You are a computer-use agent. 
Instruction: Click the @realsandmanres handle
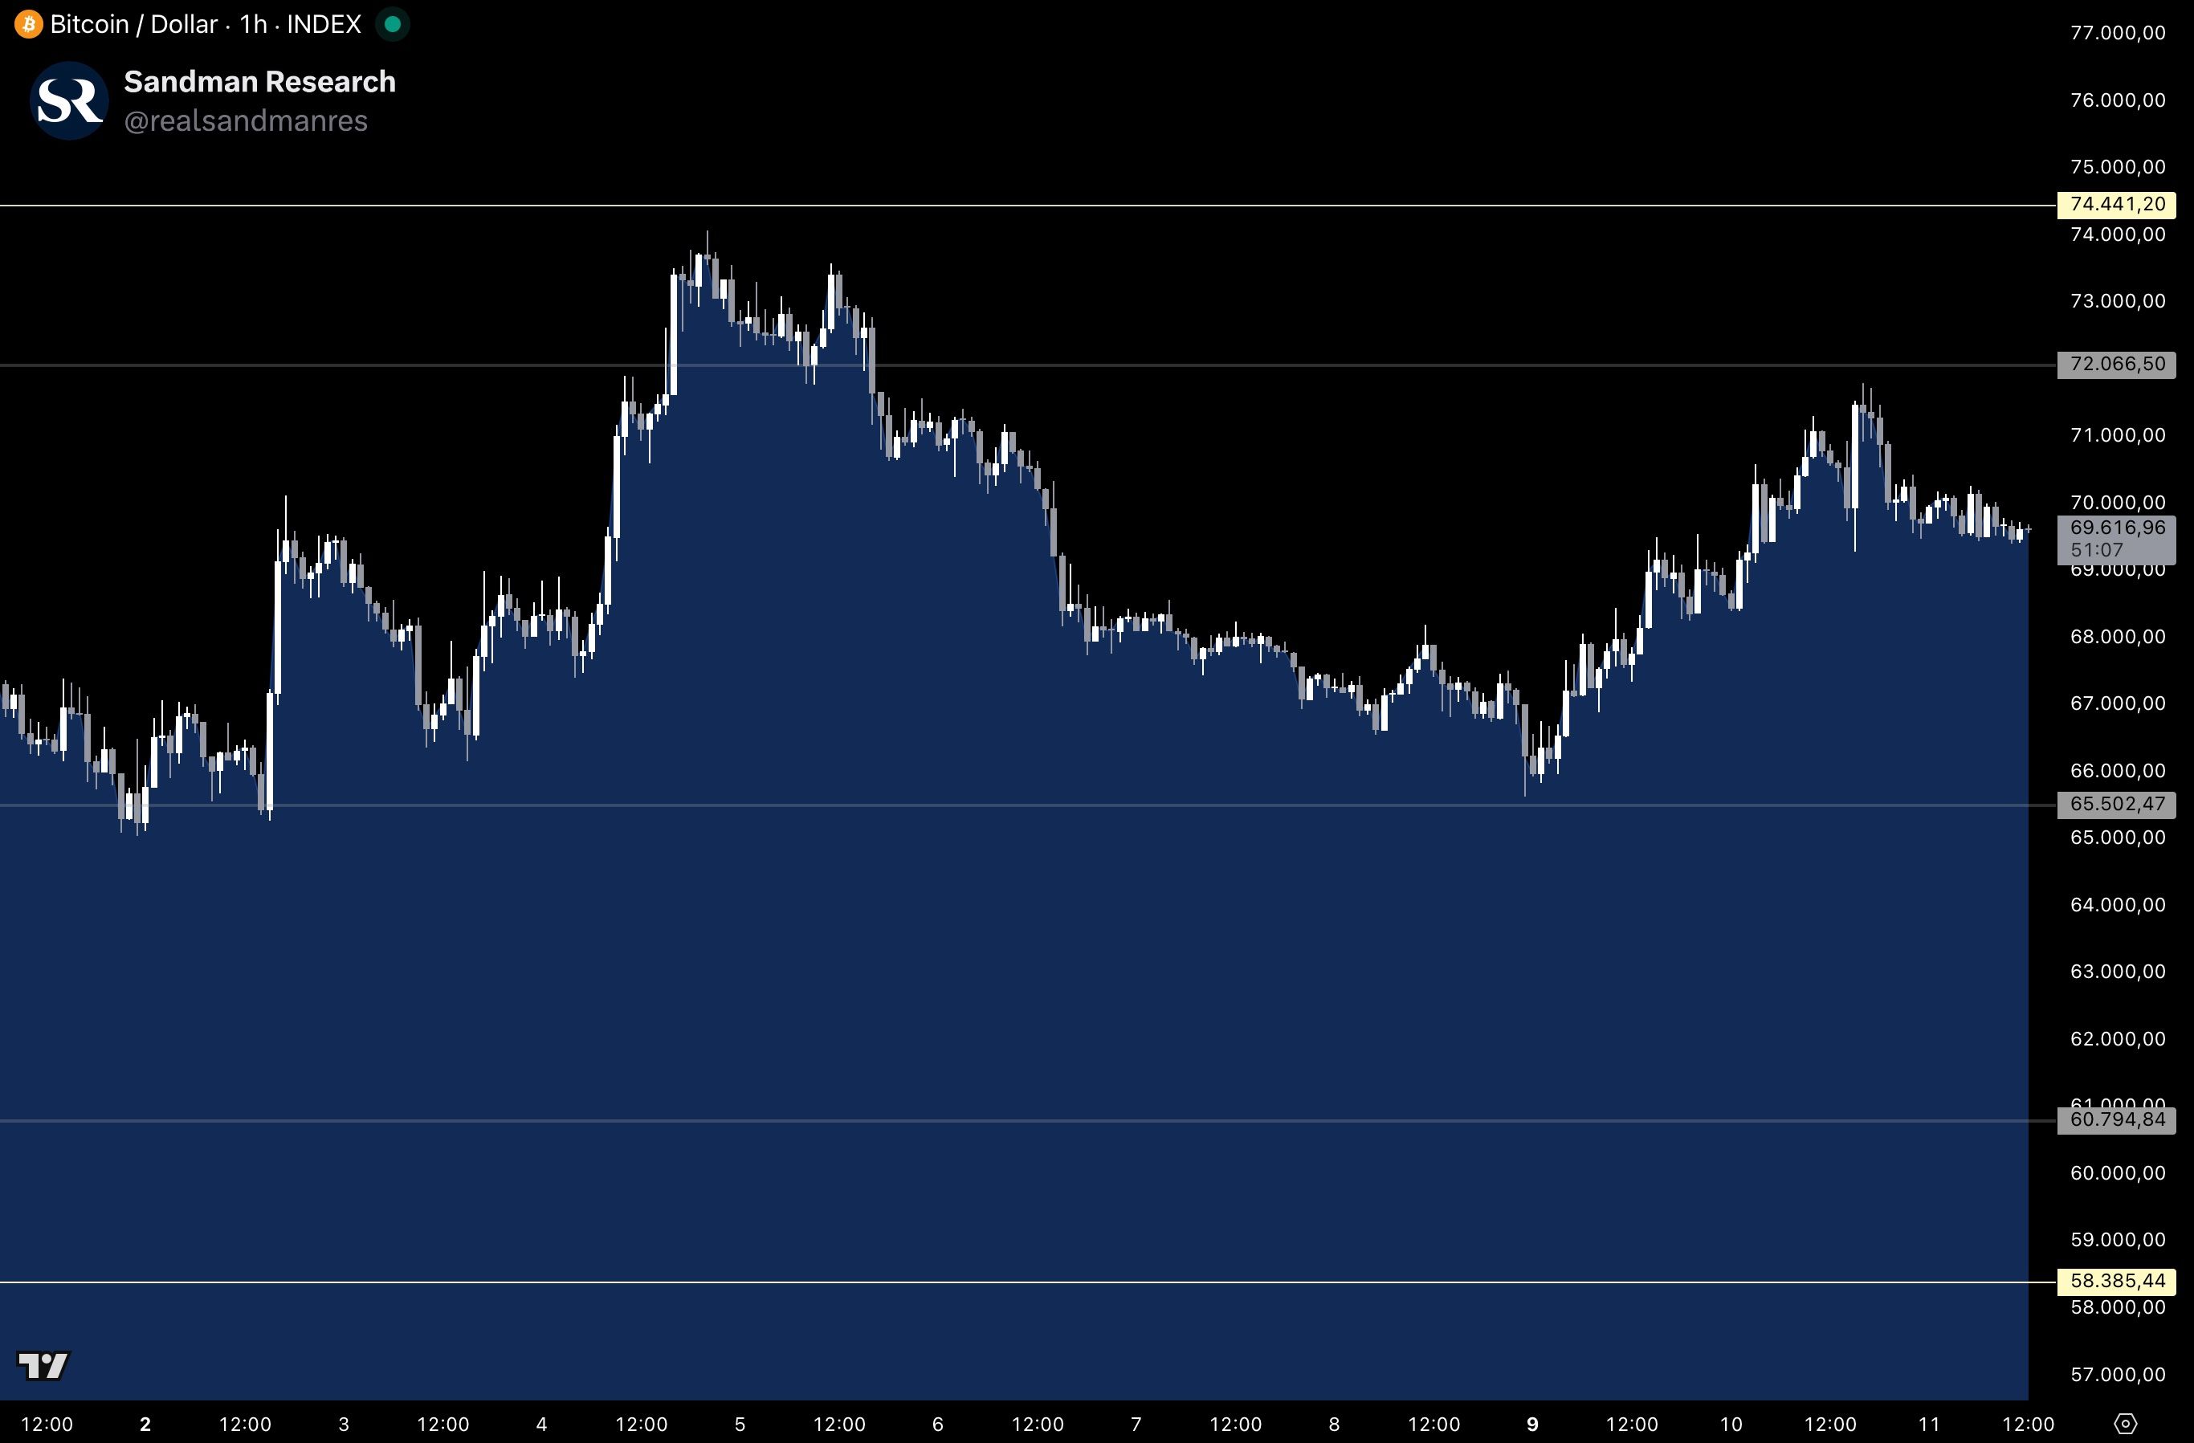click(x=245, y=120)
